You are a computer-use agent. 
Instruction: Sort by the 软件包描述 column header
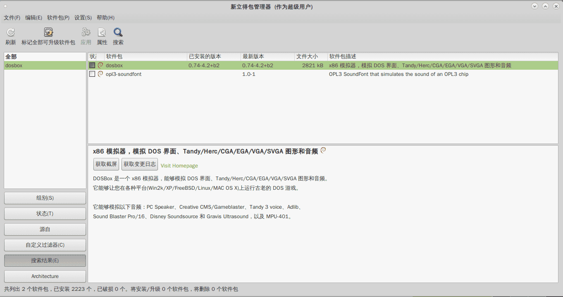(x=443, y=57)
